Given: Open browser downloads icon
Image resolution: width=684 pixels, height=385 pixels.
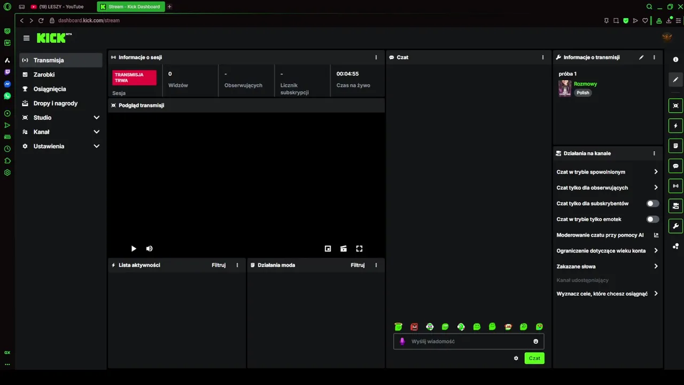Looking at the screenshot, I should coord(669,20).
